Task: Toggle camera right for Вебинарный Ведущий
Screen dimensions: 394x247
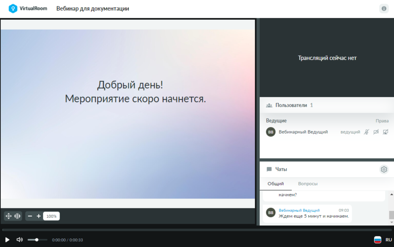Action: [x=376, y=132]
